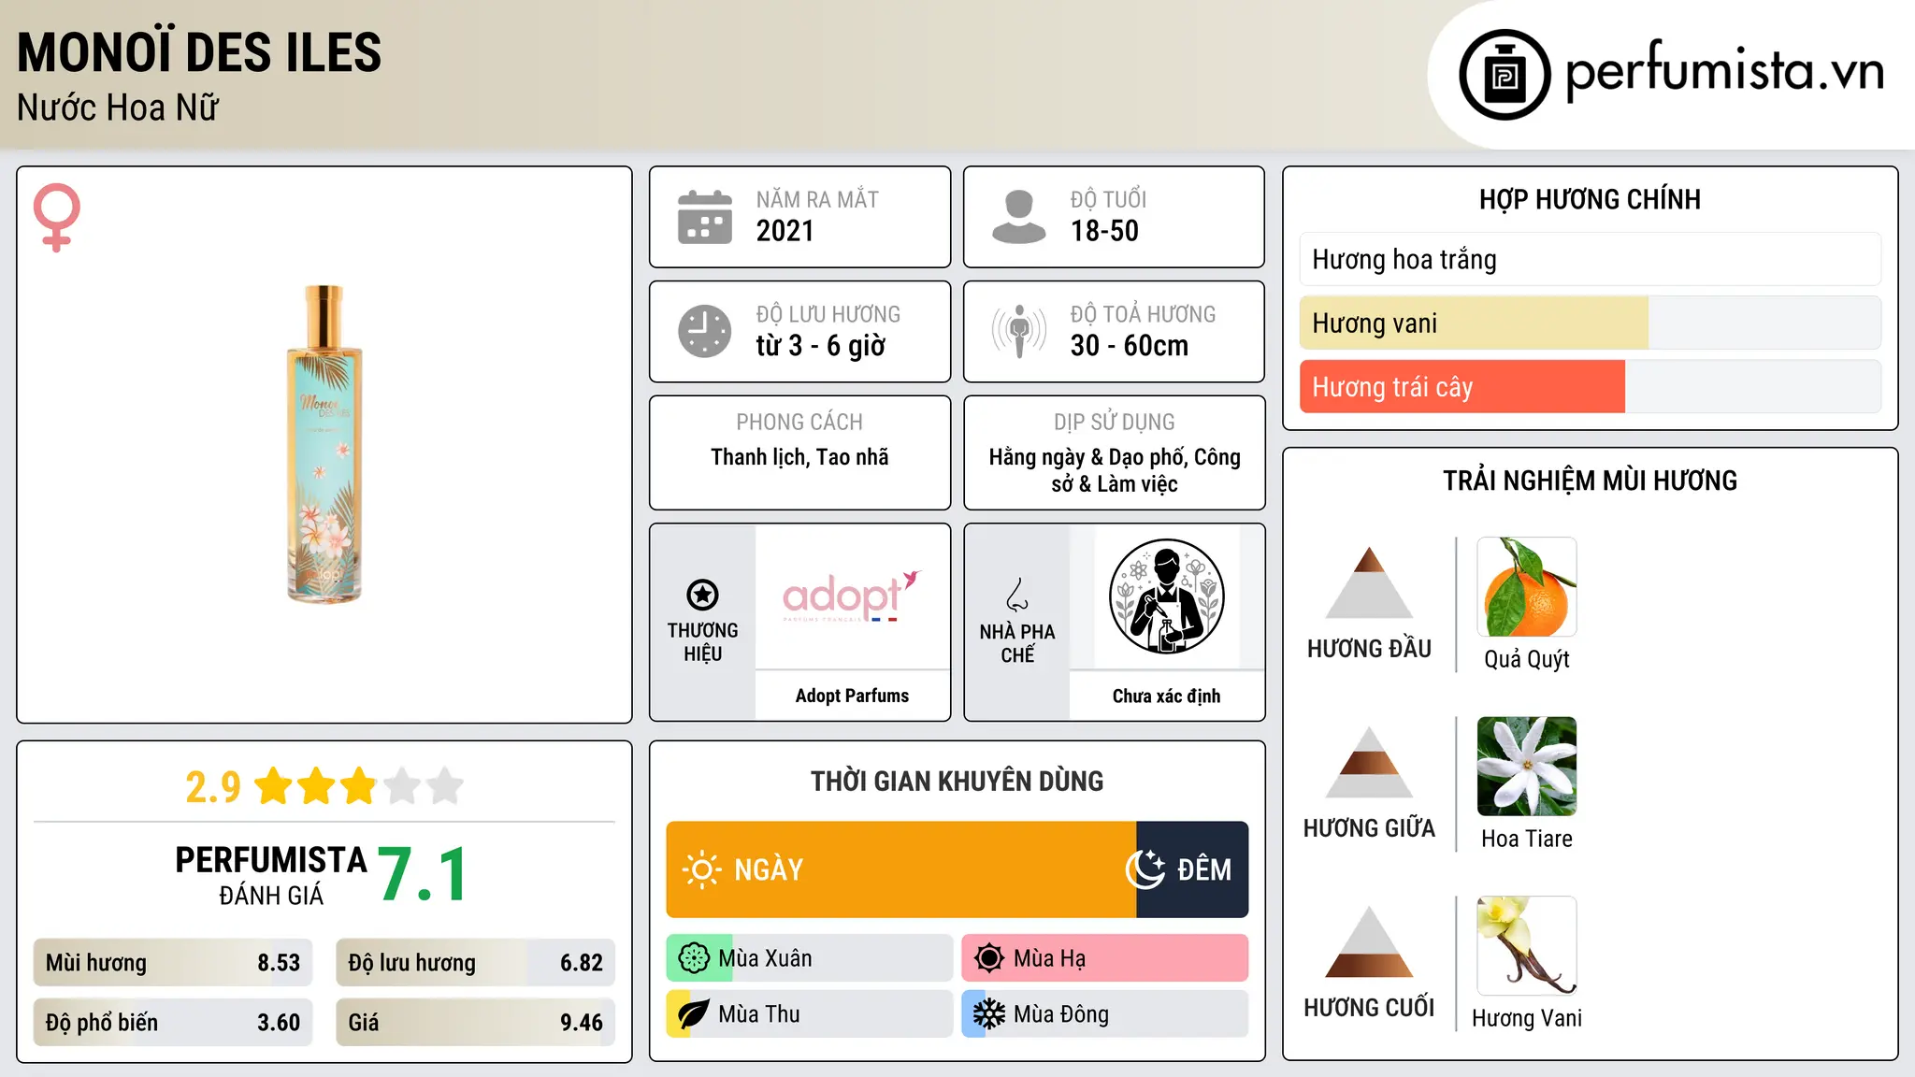Click the HƯƠNG CUỐI label

1369,1008
